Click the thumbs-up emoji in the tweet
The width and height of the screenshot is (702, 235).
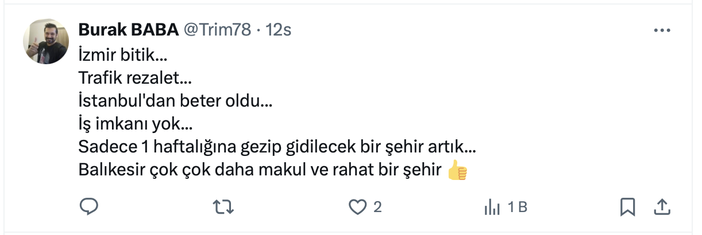[x=457, y=171]
